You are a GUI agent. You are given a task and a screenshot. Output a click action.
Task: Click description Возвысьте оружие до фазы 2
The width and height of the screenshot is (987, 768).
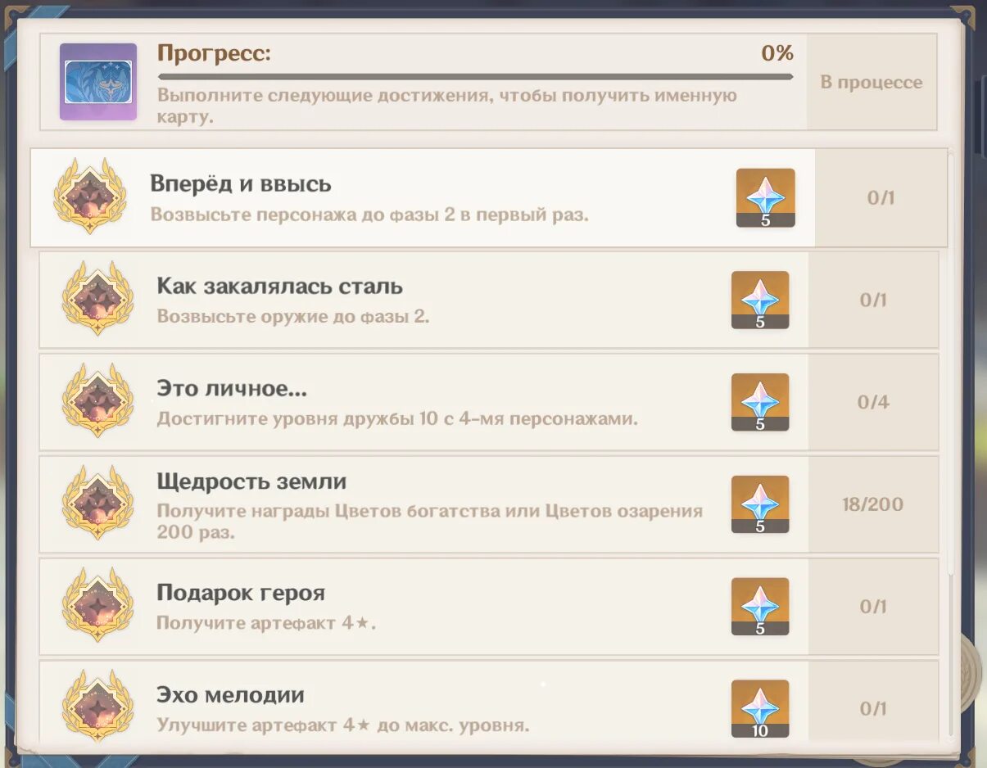tap(293, 316)
